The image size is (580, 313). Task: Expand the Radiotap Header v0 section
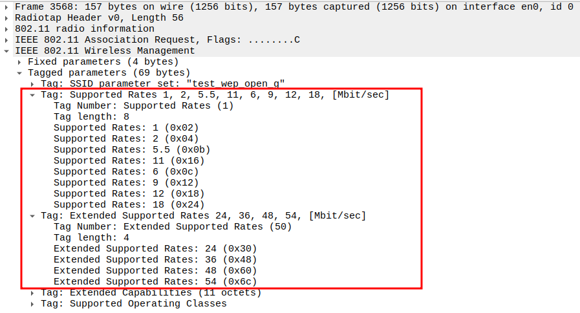[x=7, y=18]
